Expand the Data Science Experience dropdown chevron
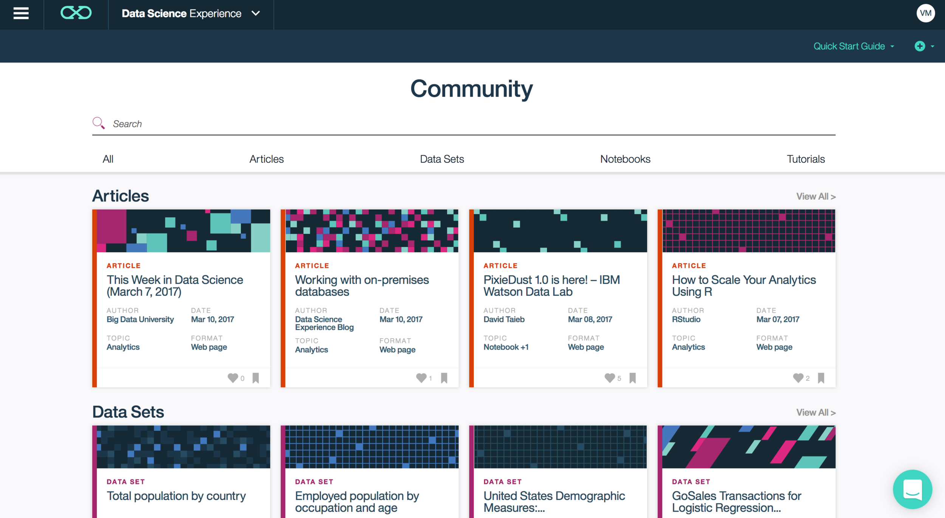945x518 pixels. pyautogui.click(x=256, y=14)
